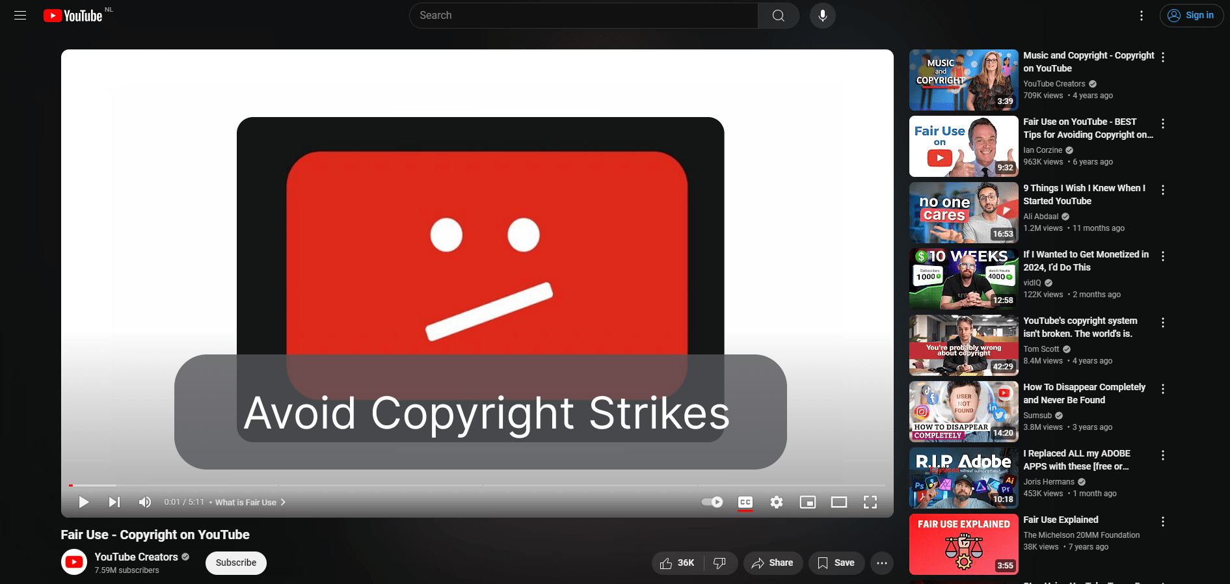Like the video with 36K likes
The image size is (1230, 584).
pyautogui.click(x=678, y=563)
